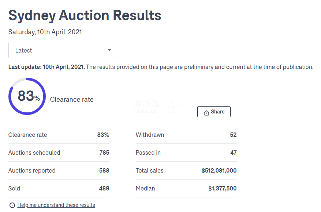The image size is (321, 212).
Task: Click the Clearance rate label beside the ring
Action: point(72,100)
